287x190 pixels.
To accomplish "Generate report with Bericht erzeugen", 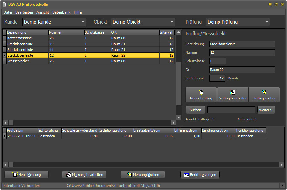I will (200, 174).
